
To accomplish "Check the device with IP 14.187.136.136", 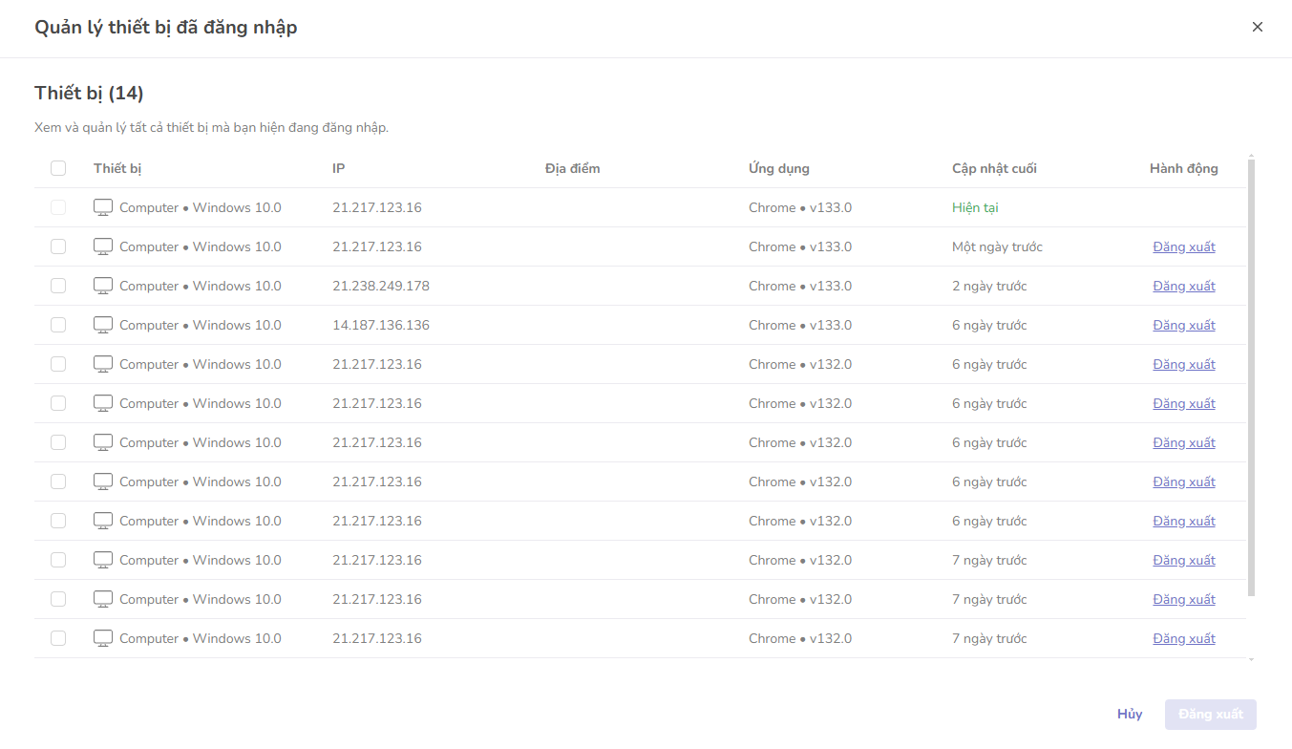I will 58,325.
